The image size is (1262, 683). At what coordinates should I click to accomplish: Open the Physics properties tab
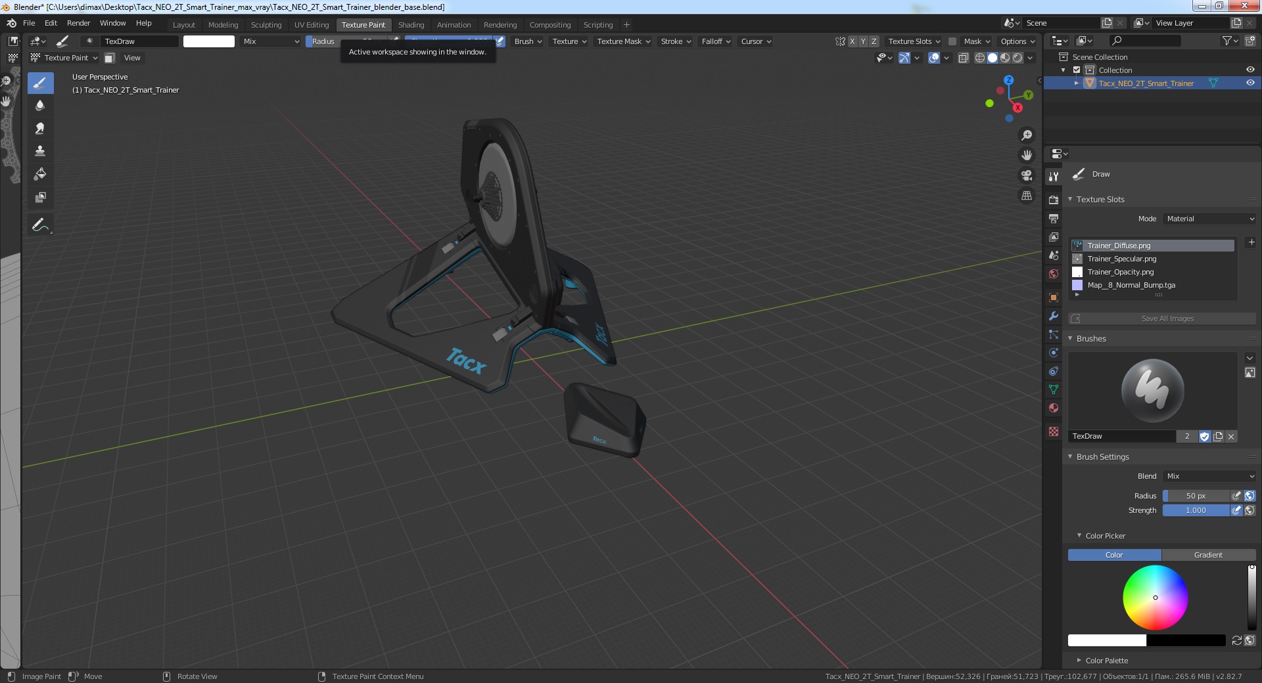pyautogui.click(x=1054, y=353)
